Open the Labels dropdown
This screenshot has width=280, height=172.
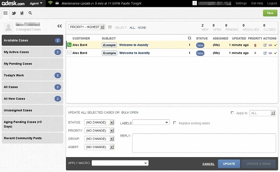click(x=150, y=122)
